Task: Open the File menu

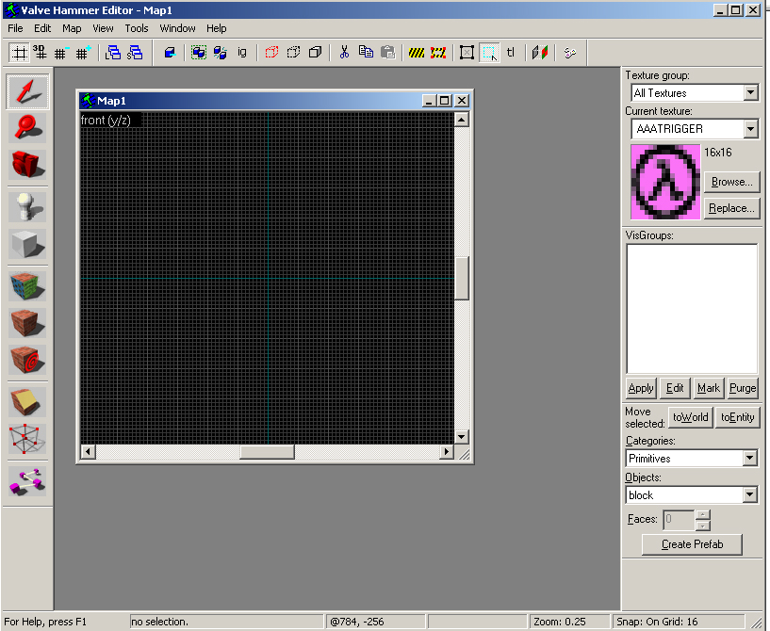Action: (15, 28)
